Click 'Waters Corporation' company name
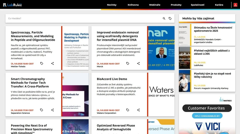 click(x=106, y=113)
